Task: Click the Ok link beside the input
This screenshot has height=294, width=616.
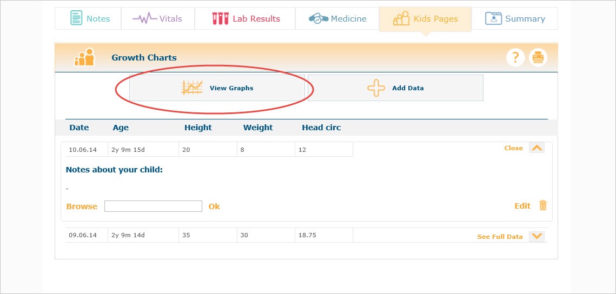Action: tap(214, 206)
